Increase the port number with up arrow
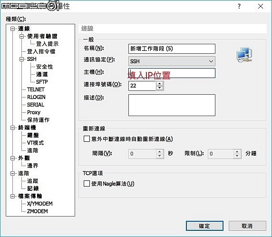Viewport: 272px width, 237px height. click(x=159, y=83)
